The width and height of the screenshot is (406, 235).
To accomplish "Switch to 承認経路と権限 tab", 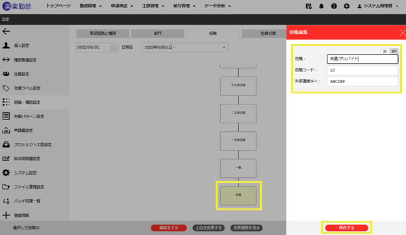I will click(x=103, y=33).
